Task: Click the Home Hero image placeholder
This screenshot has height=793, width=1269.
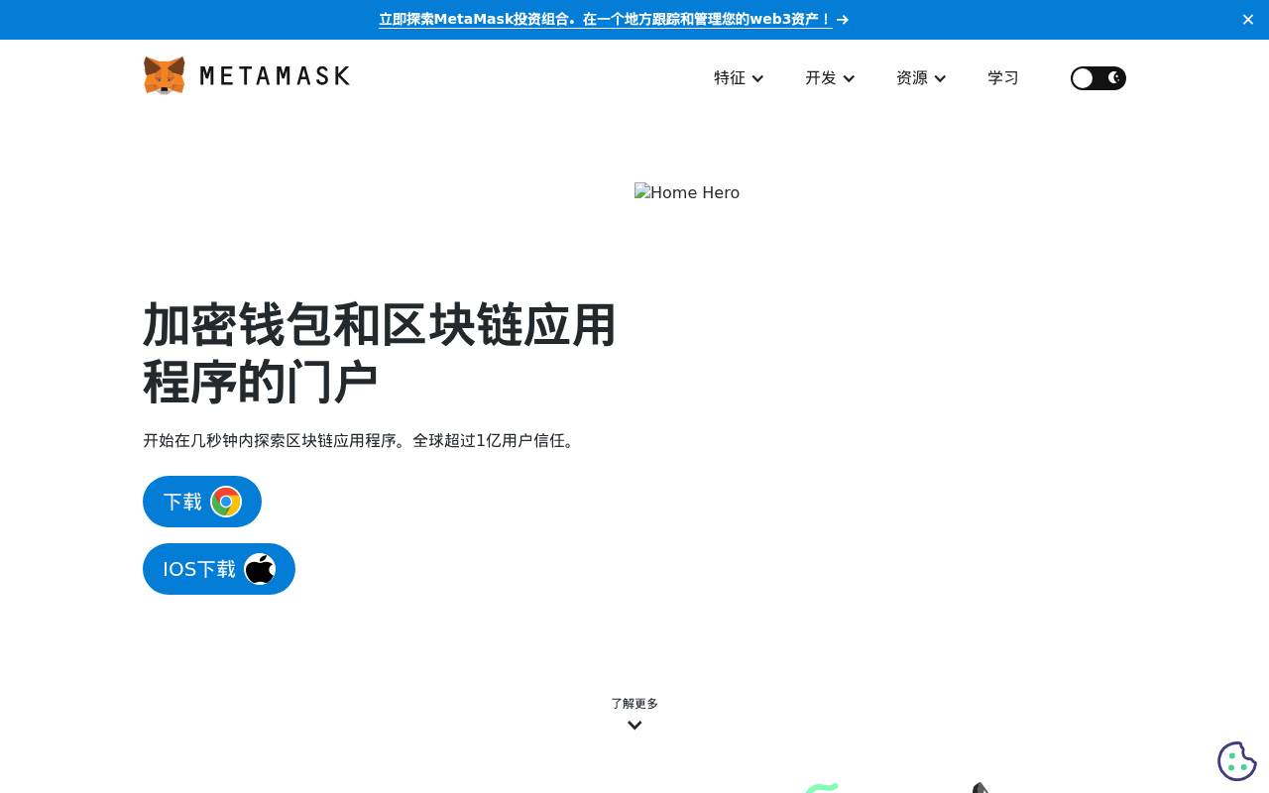Action: pos(687,192)
